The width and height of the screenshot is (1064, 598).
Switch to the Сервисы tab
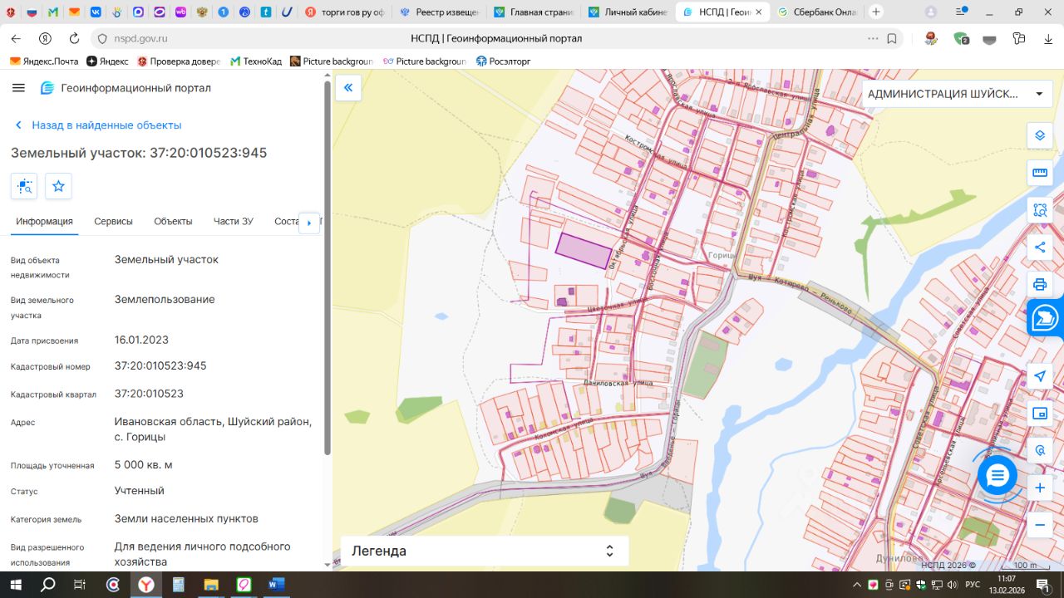(113, 221)
